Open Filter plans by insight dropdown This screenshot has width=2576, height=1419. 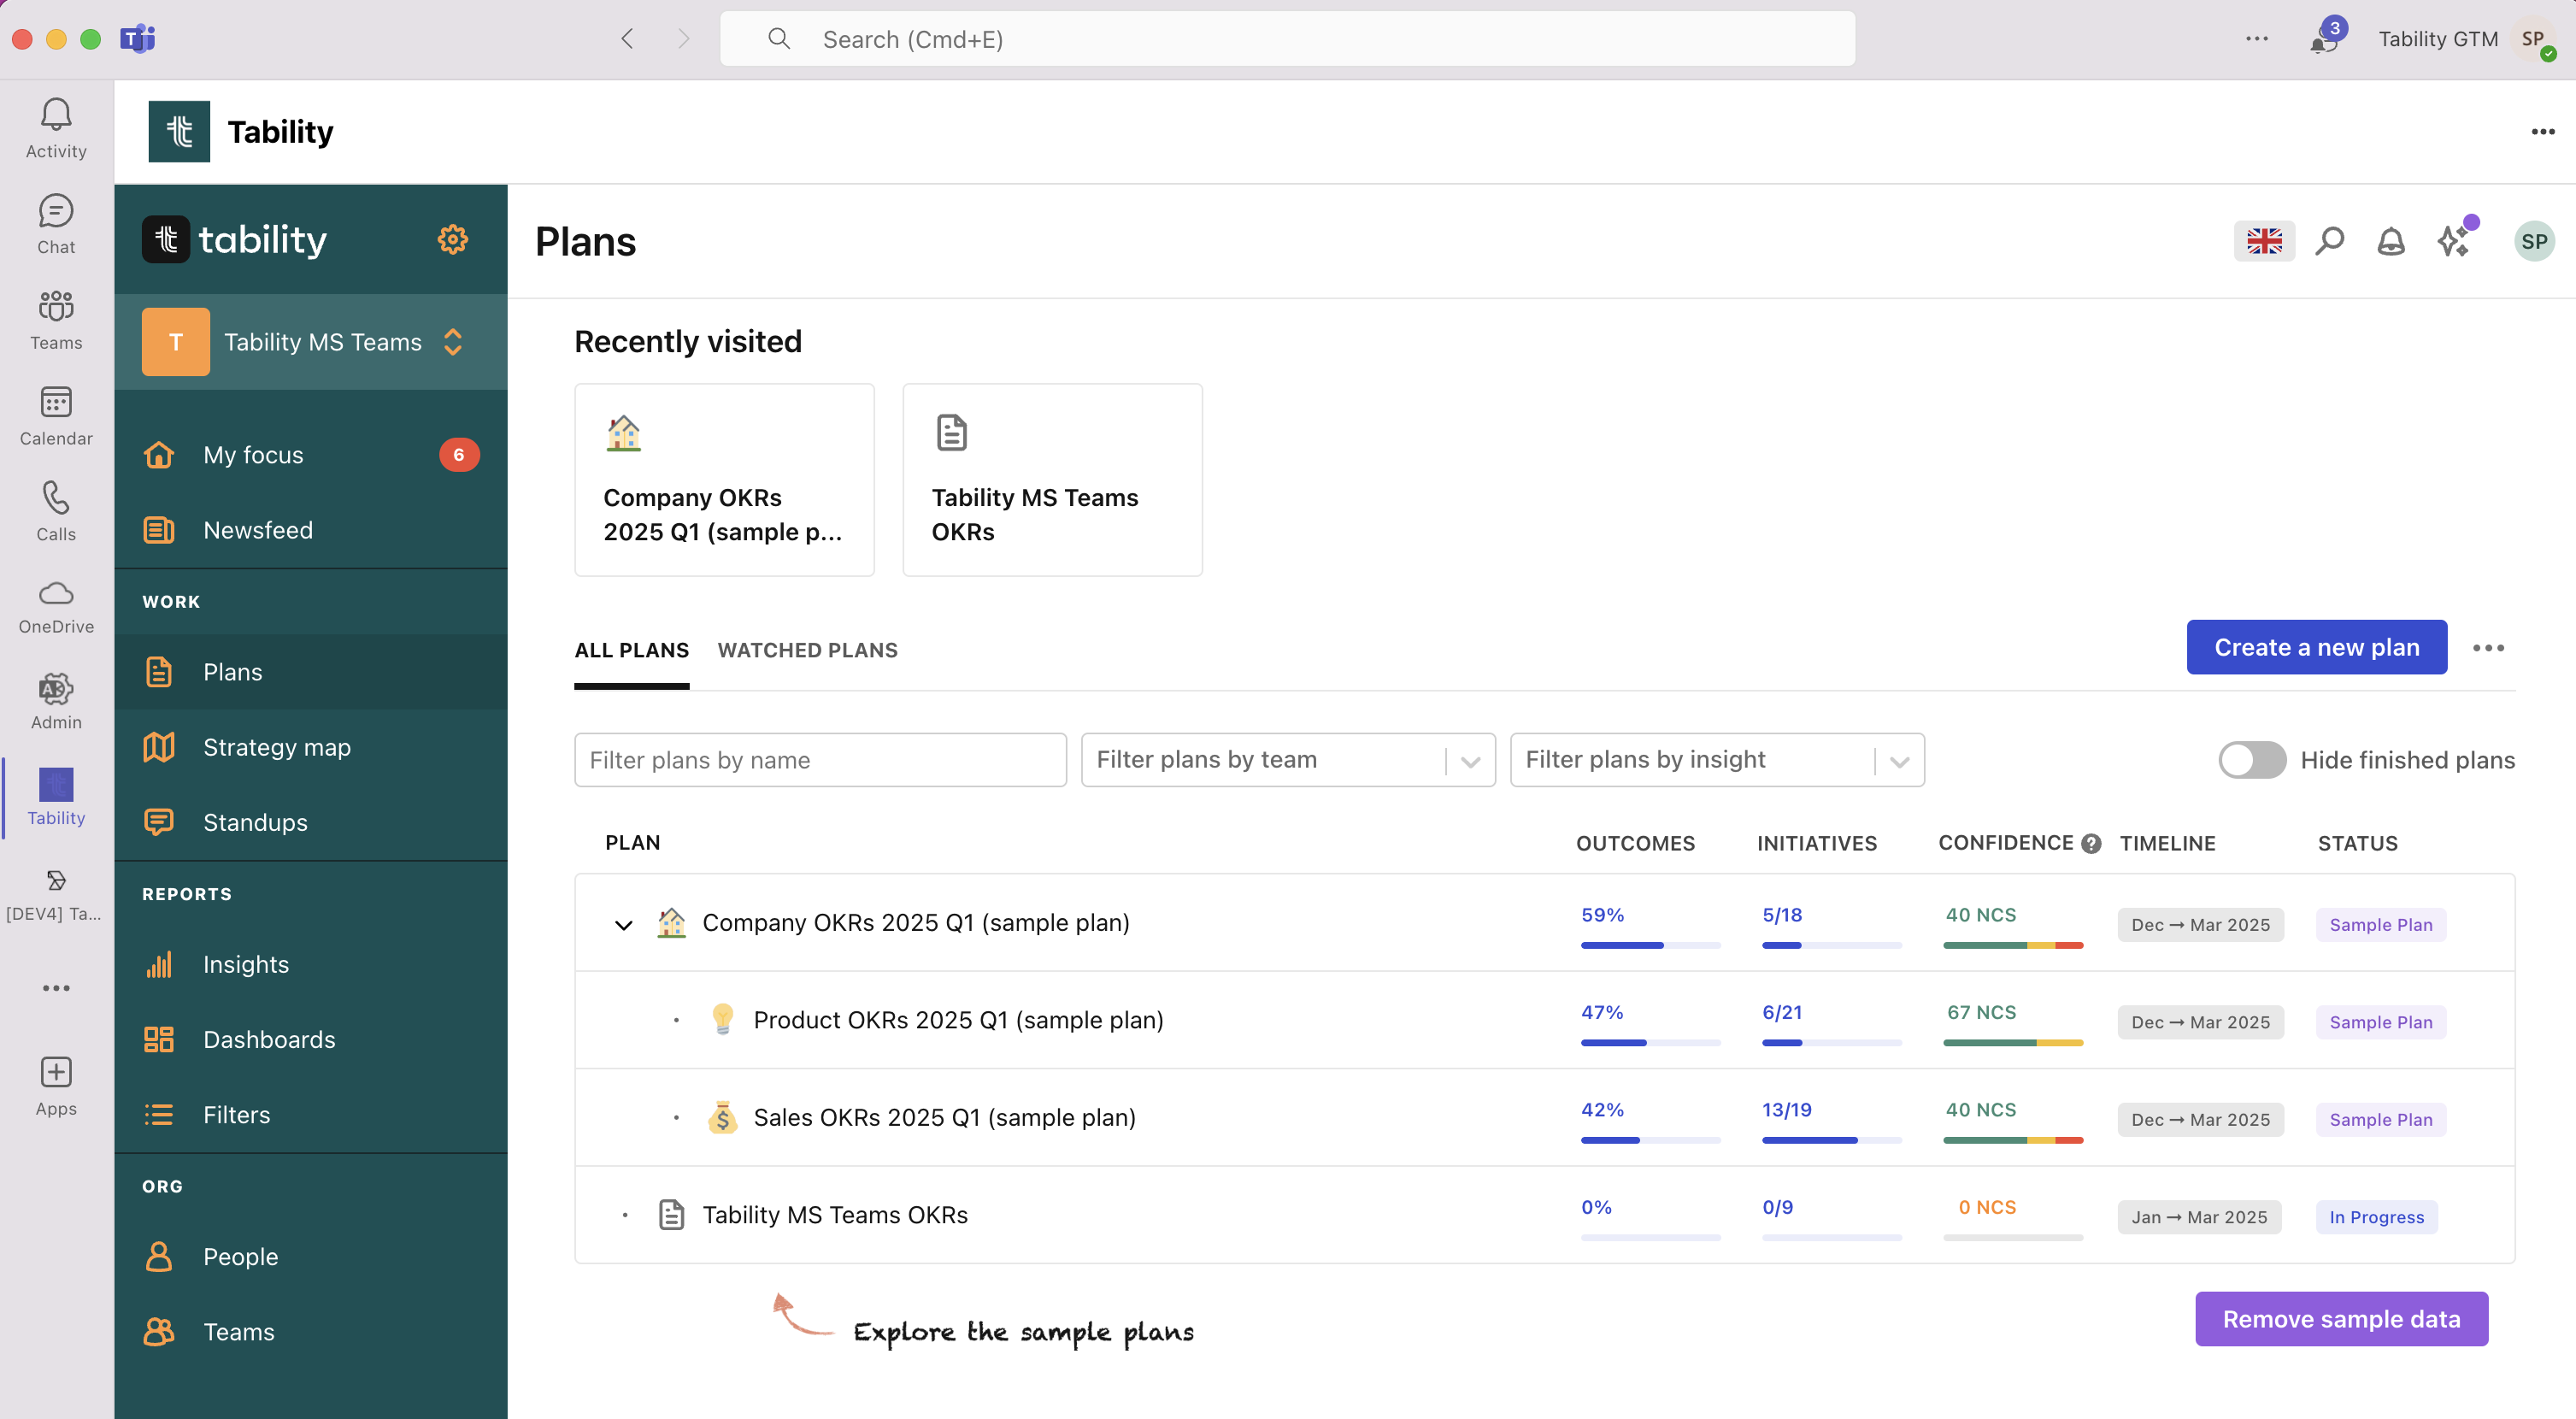pyautogui.click(x=1716, y=760)
